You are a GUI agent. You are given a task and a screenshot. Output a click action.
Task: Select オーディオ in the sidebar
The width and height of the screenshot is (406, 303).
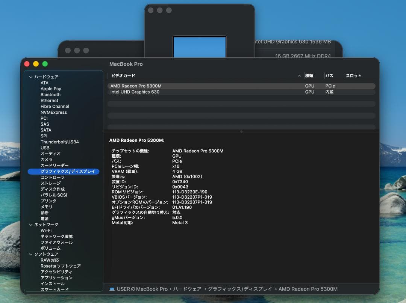[50, 154]
